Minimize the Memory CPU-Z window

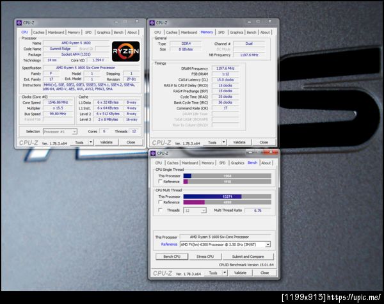[x=250, y=22]
